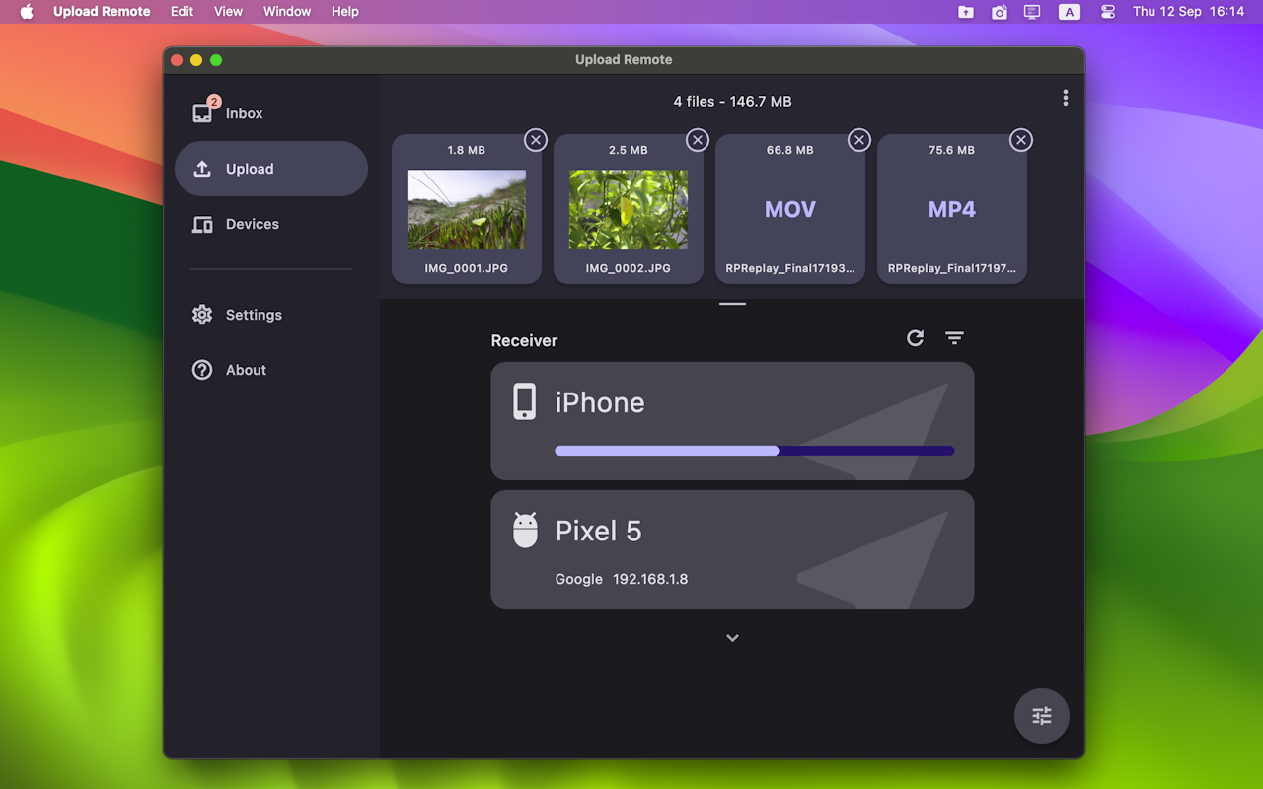Open the Window menu in menu bar
This screenshot has width=1263, height=789.
[287, 12]
